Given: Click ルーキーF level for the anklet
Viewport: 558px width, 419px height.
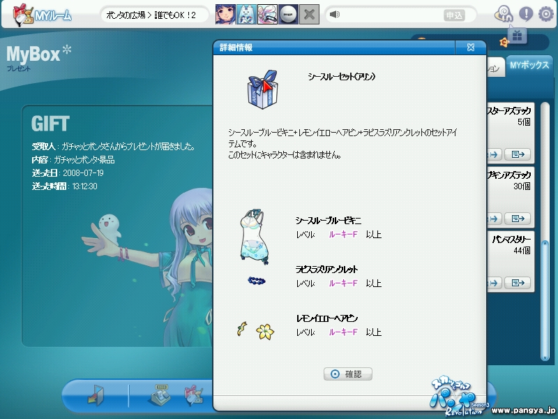Looking at the screenshot, I should tap(343, 284).
